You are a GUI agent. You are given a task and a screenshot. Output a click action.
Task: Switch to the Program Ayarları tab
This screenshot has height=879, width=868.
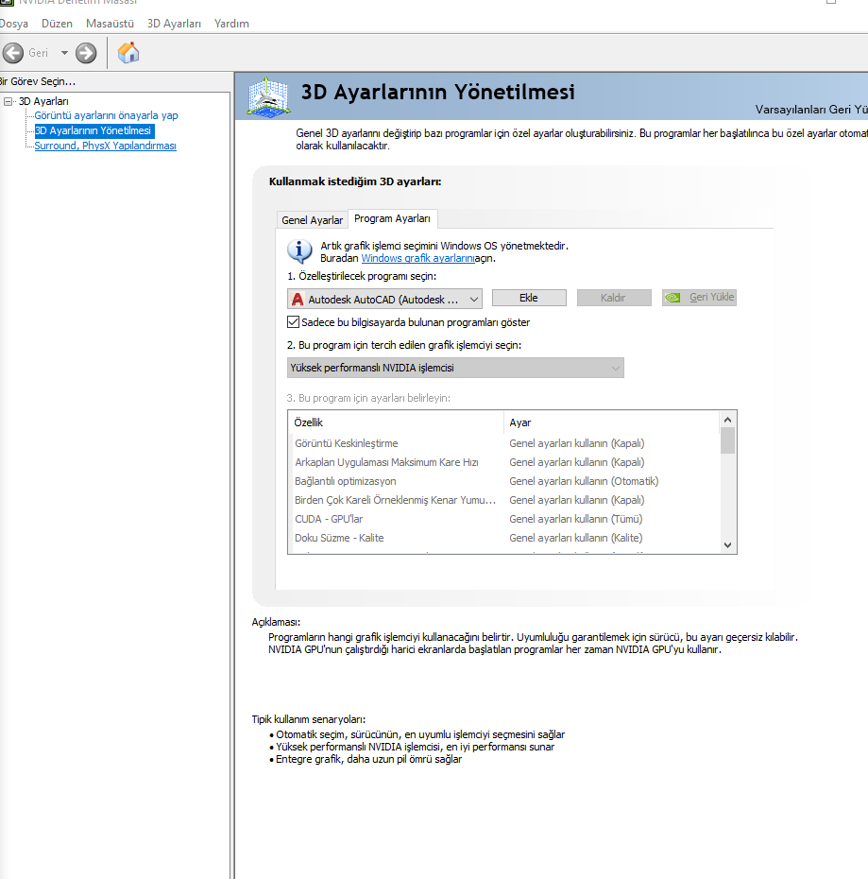coord(392,218)
